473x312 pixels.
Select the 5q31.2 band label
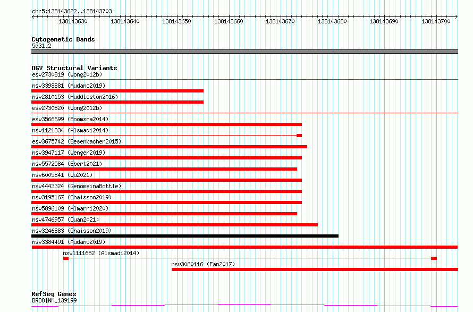41,46
